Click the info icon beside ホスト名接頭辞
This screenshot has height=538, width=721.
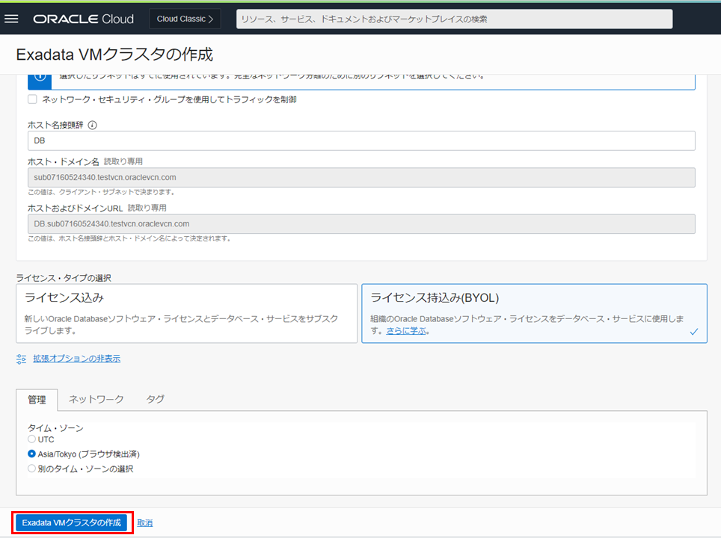93,126
